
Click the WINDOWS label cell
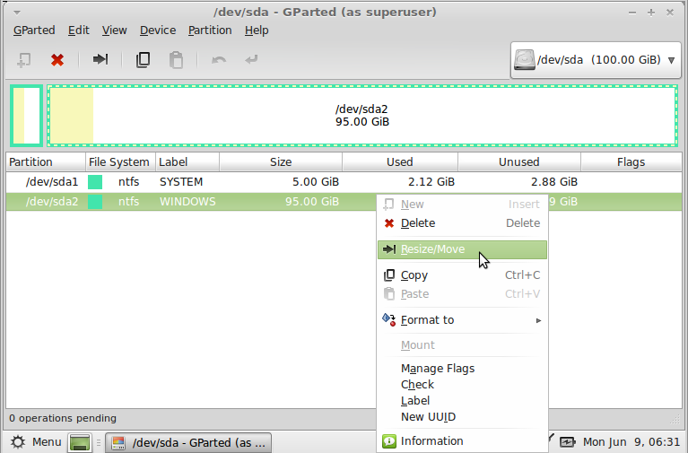click(187, 202)
